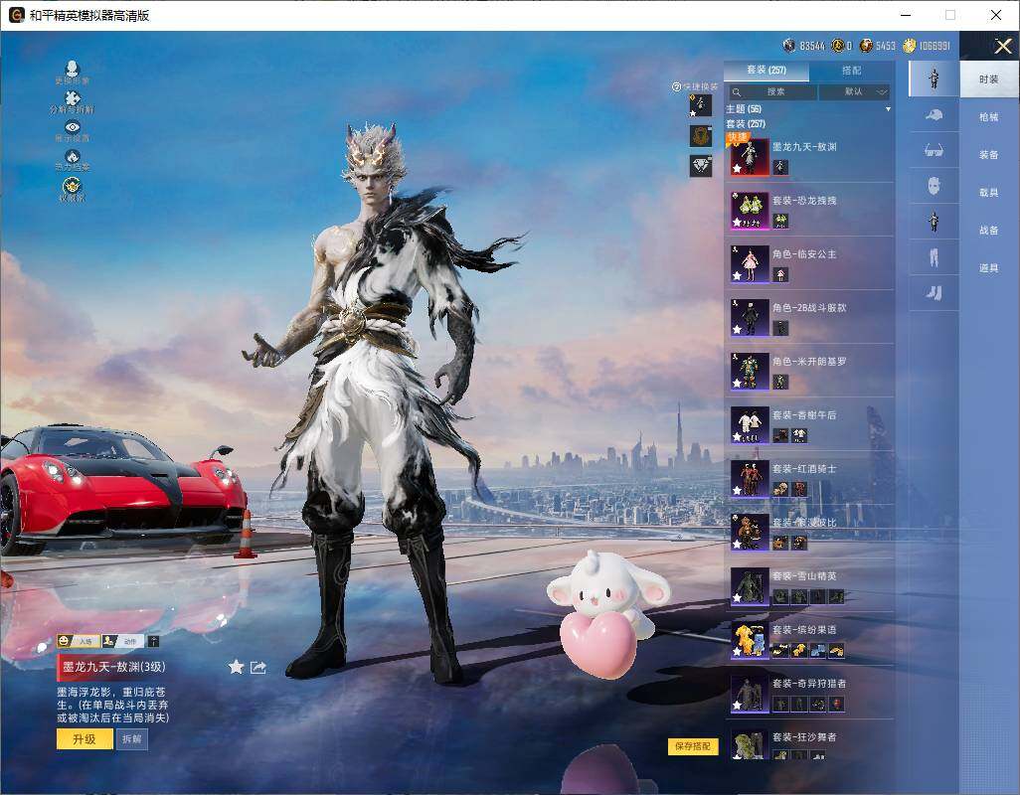Select the 套装-红酒骑士 row
The image size is (1020, 795).
[810, 478]
